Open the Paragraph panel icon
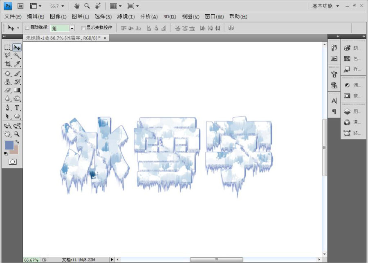Image resolution: width=368 pixels, height=263 pixels. [334, 111]
